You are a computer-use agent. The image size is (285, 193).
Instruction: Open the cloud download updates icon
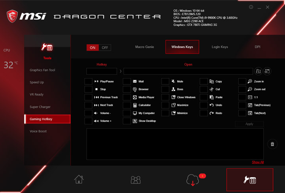[x=193, y=180]
